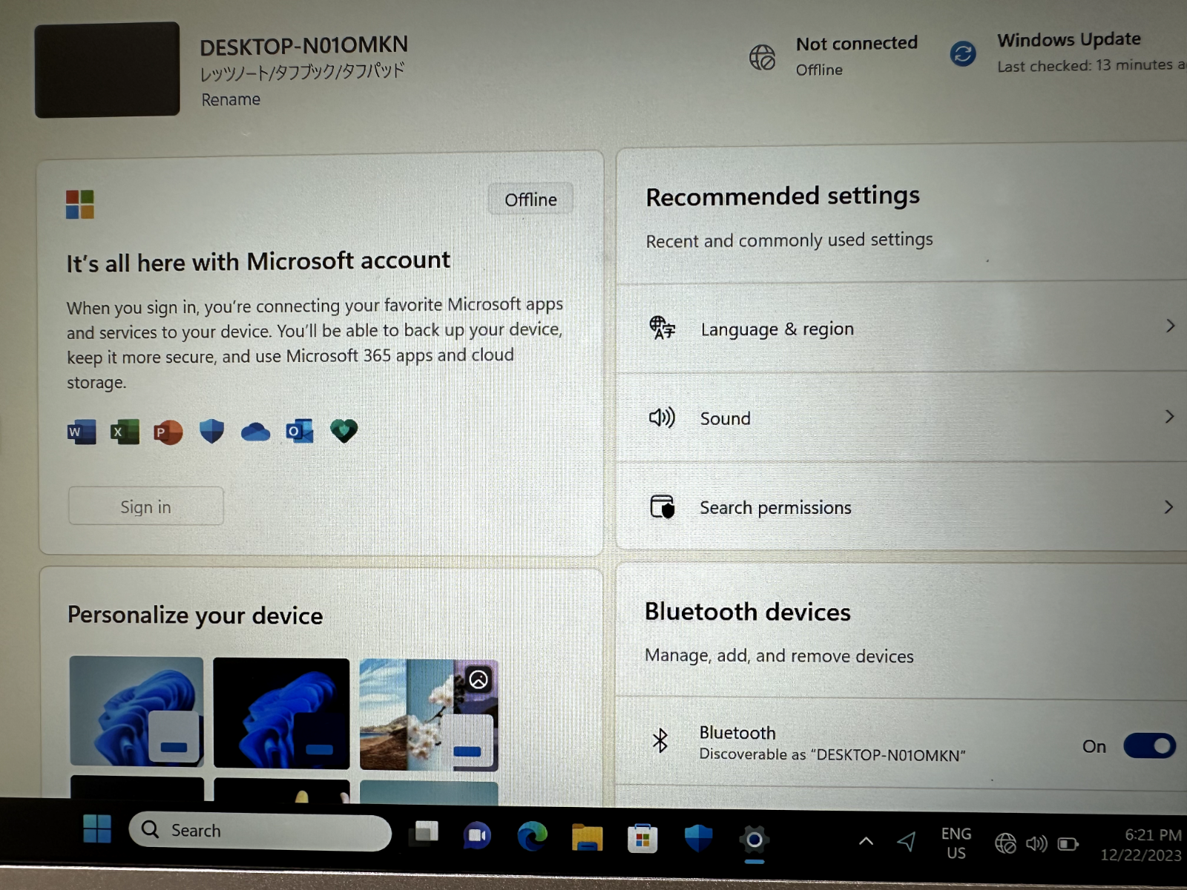Click the Settings gear on taskbar

click(754, 840)
